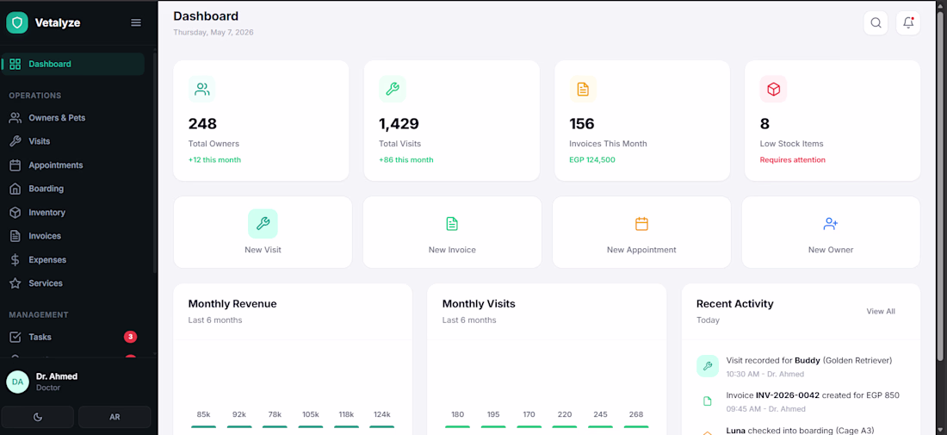Click the sidebar vertical scrollbar
947x435 pixels.
click(155, 163)
